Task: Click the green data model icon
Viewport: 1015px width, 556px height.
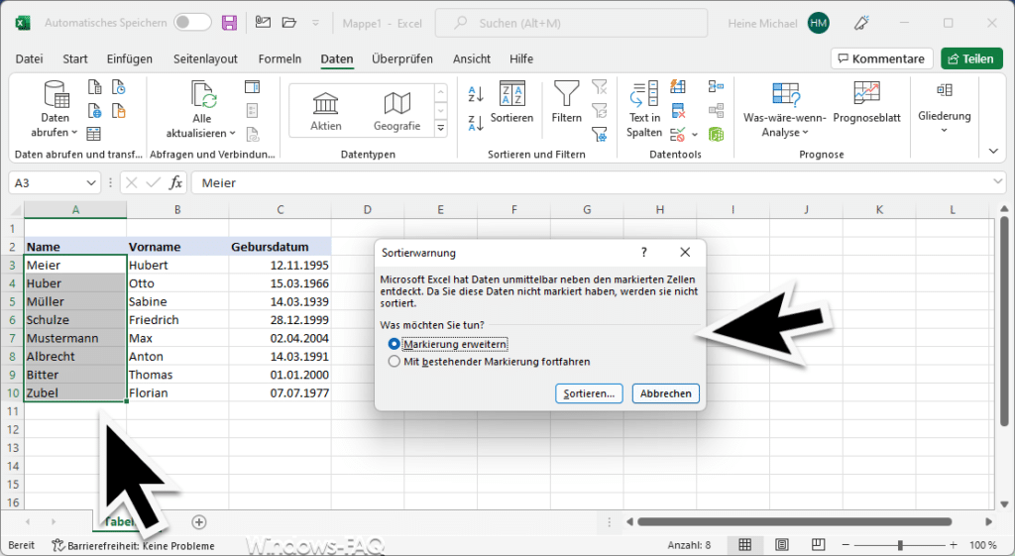Action: 716,135
